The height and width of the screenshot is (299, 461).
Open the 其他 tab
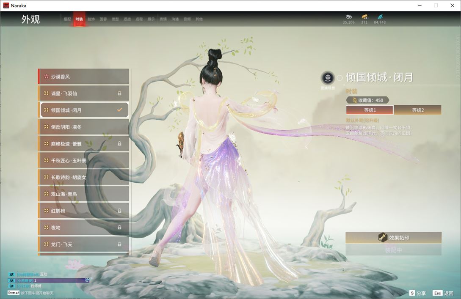199,19
